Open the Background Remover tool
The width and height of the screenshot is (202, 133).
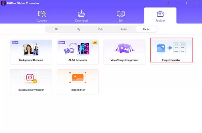pos(31,52)
